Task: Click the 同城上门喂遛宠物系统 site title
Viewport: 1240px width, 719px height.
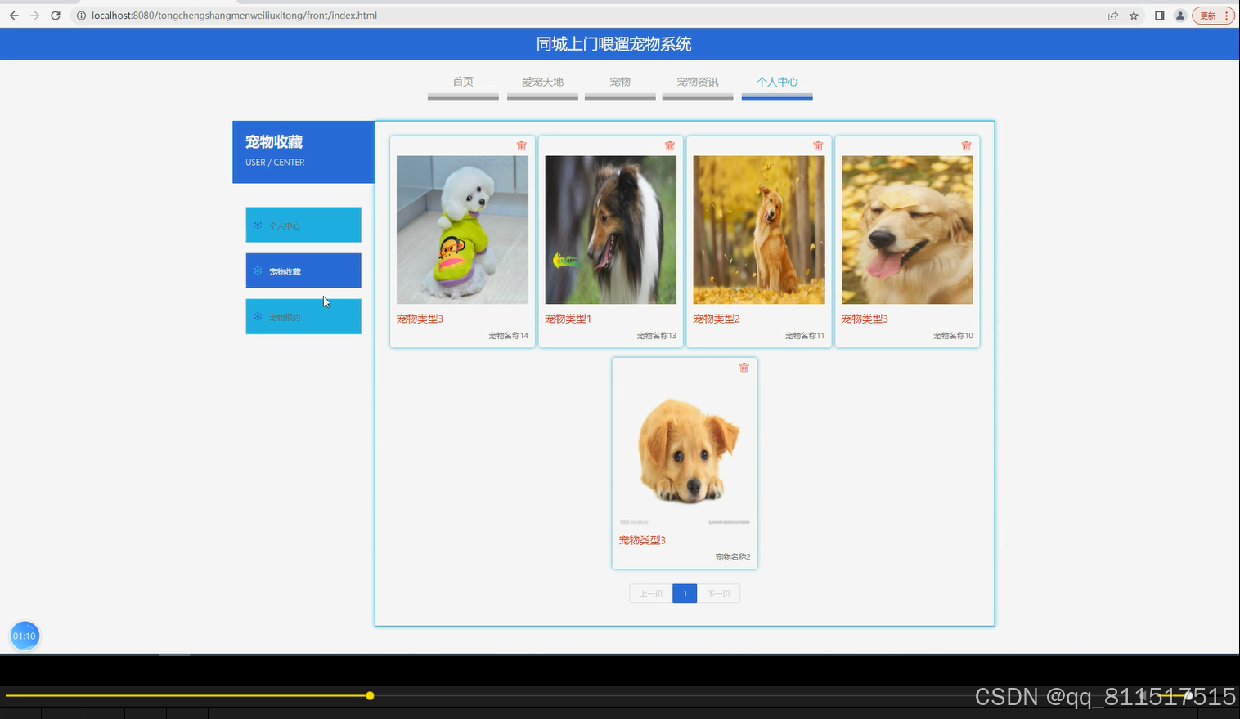Action: click(614, 44)
